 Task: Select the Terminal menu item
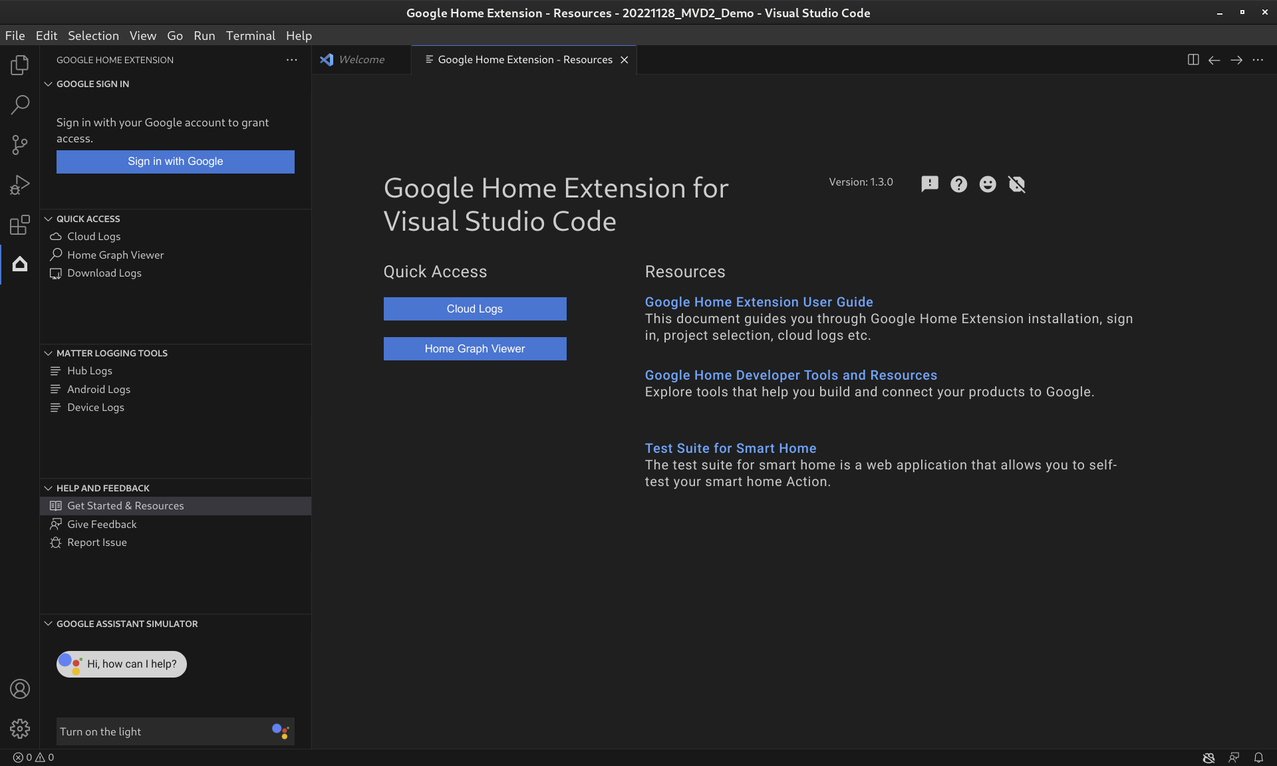(251, 35)
